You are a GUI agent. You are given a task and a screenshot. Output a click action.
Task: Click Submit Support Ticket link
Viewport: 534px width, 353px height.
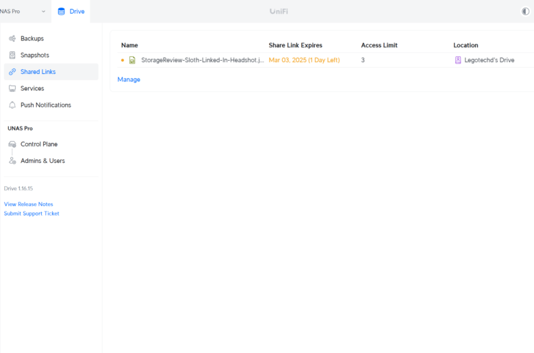(x=31, y=213)
